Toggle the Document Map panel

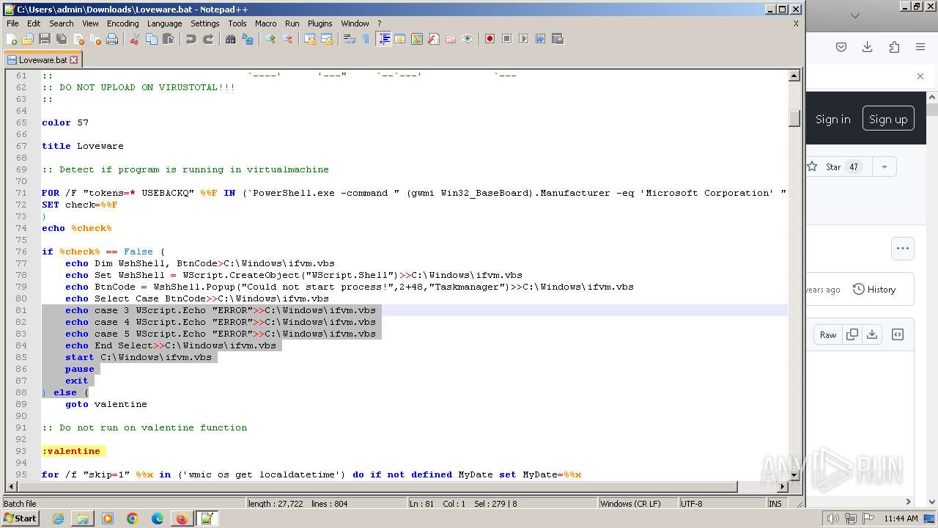click(x=417, y=39)
